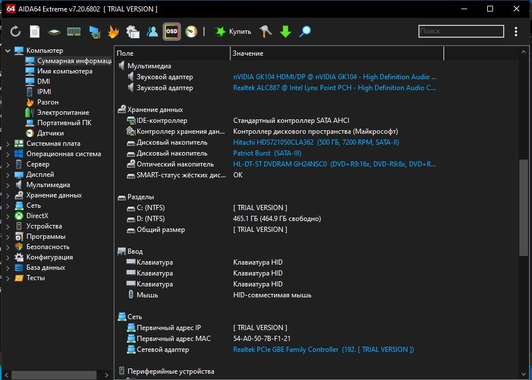Expand the Тесты tree node
This screenshot has width=532, height=380.
[x=8, y=278]
